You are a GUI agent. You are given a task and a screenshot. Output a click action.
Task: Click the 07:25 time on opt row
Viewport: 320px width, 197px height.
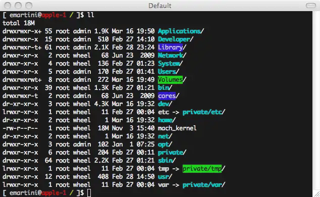click(x=145, y=144)
